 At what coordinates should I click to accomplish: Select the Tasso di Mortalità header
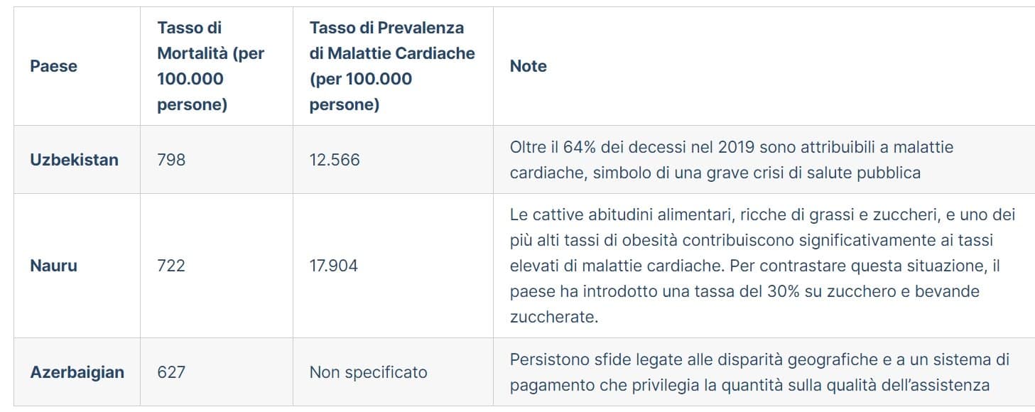[210, 66]
